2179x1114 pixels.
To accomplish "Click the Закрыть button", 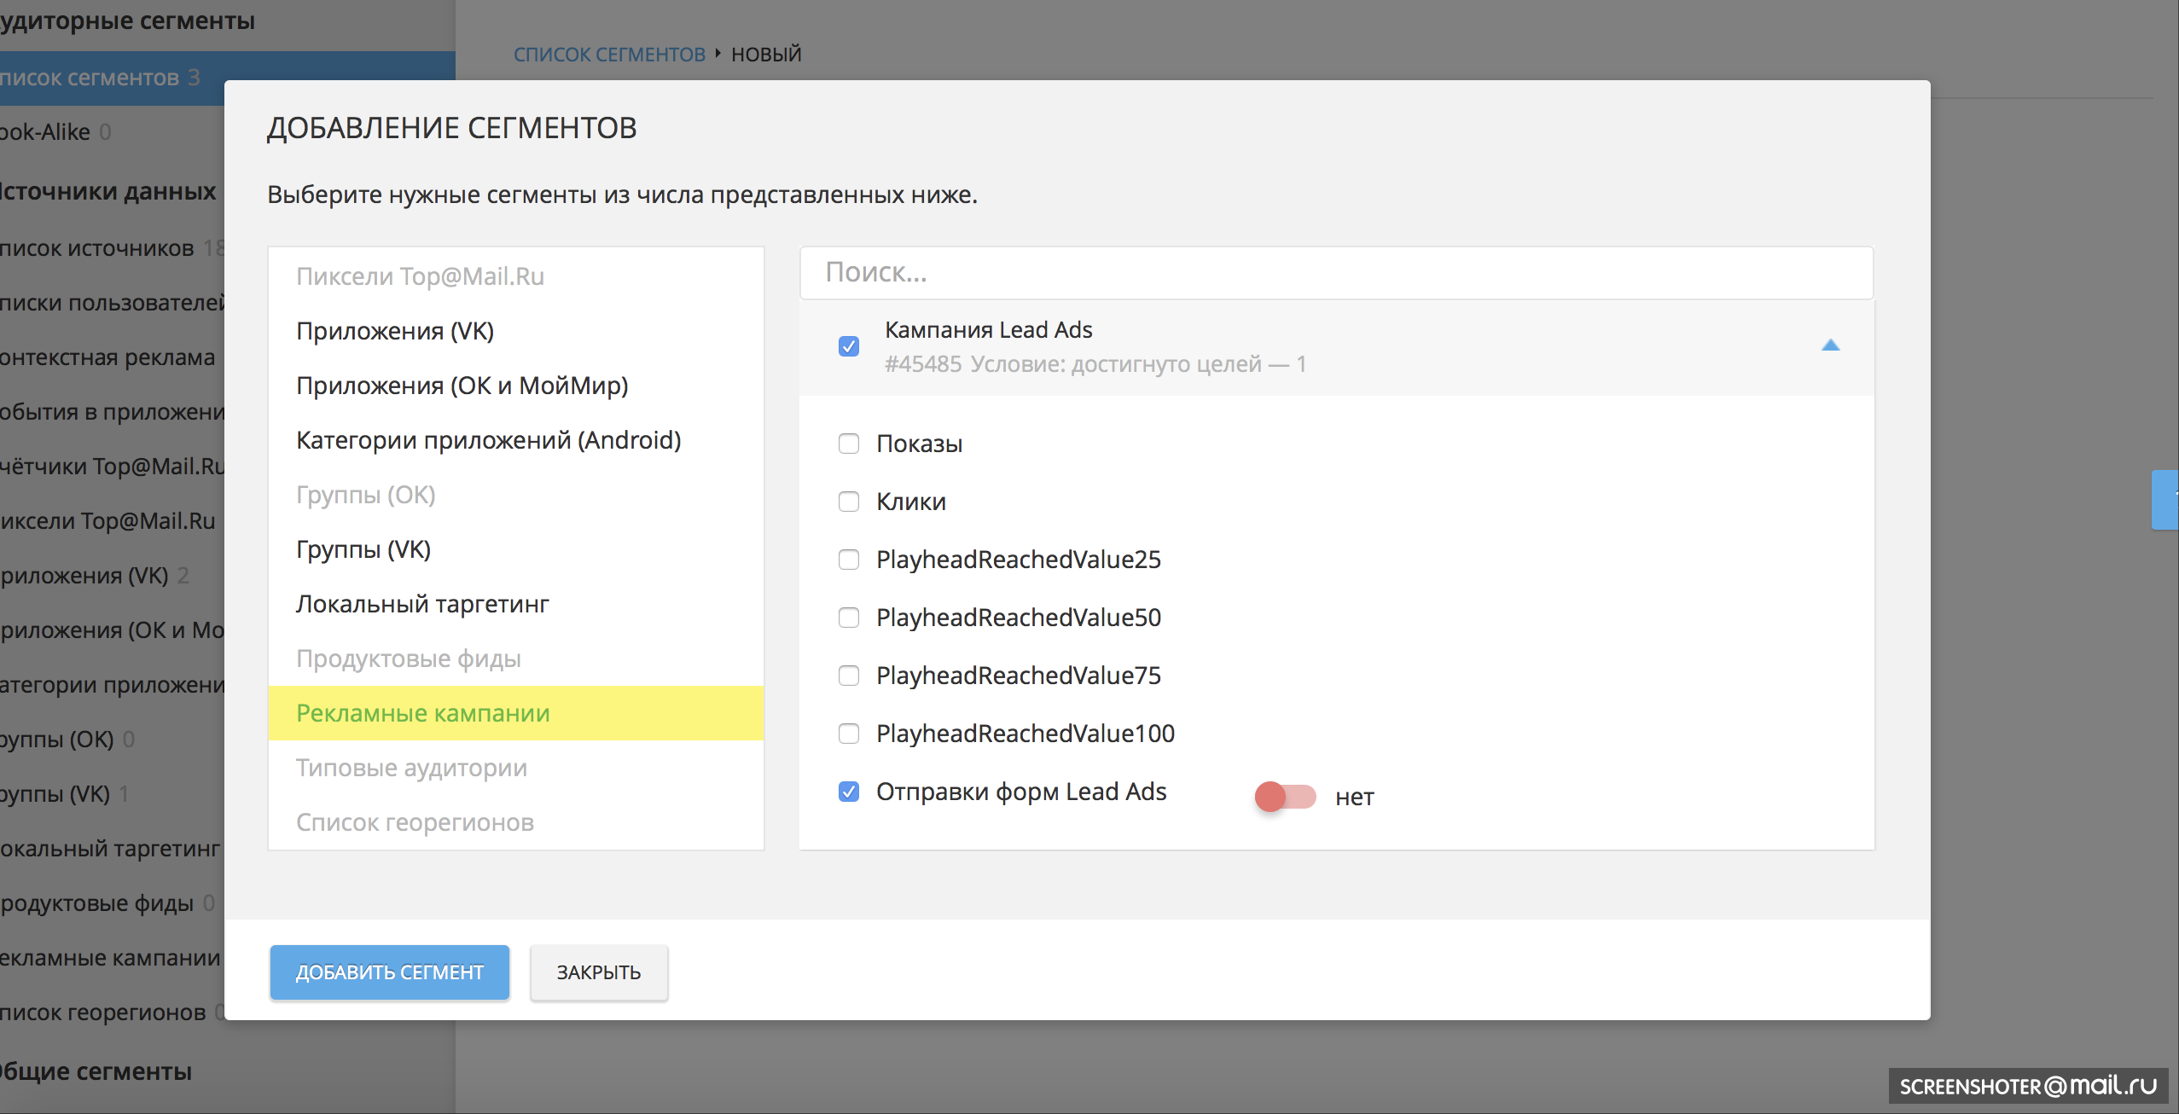I will click(598, 972).
